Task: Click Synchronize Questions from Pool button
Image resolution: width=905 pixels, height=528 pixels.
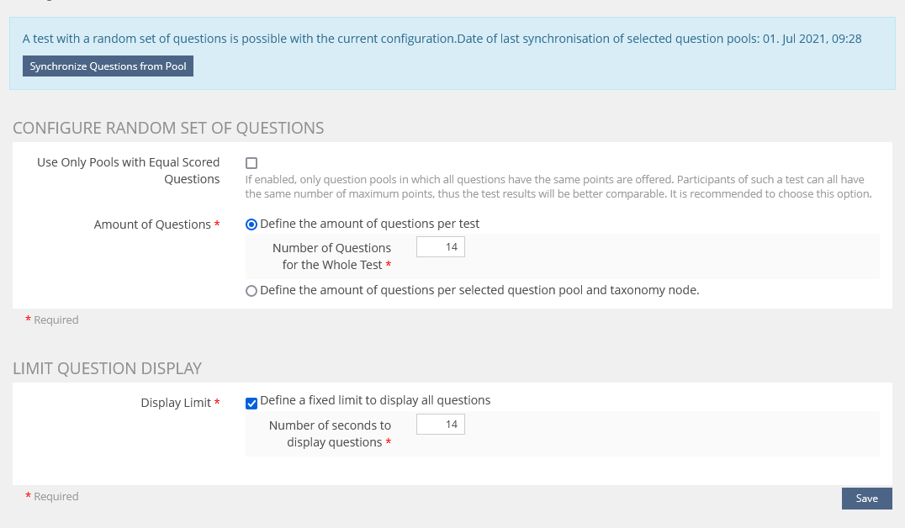Action: tap(108, 66)
